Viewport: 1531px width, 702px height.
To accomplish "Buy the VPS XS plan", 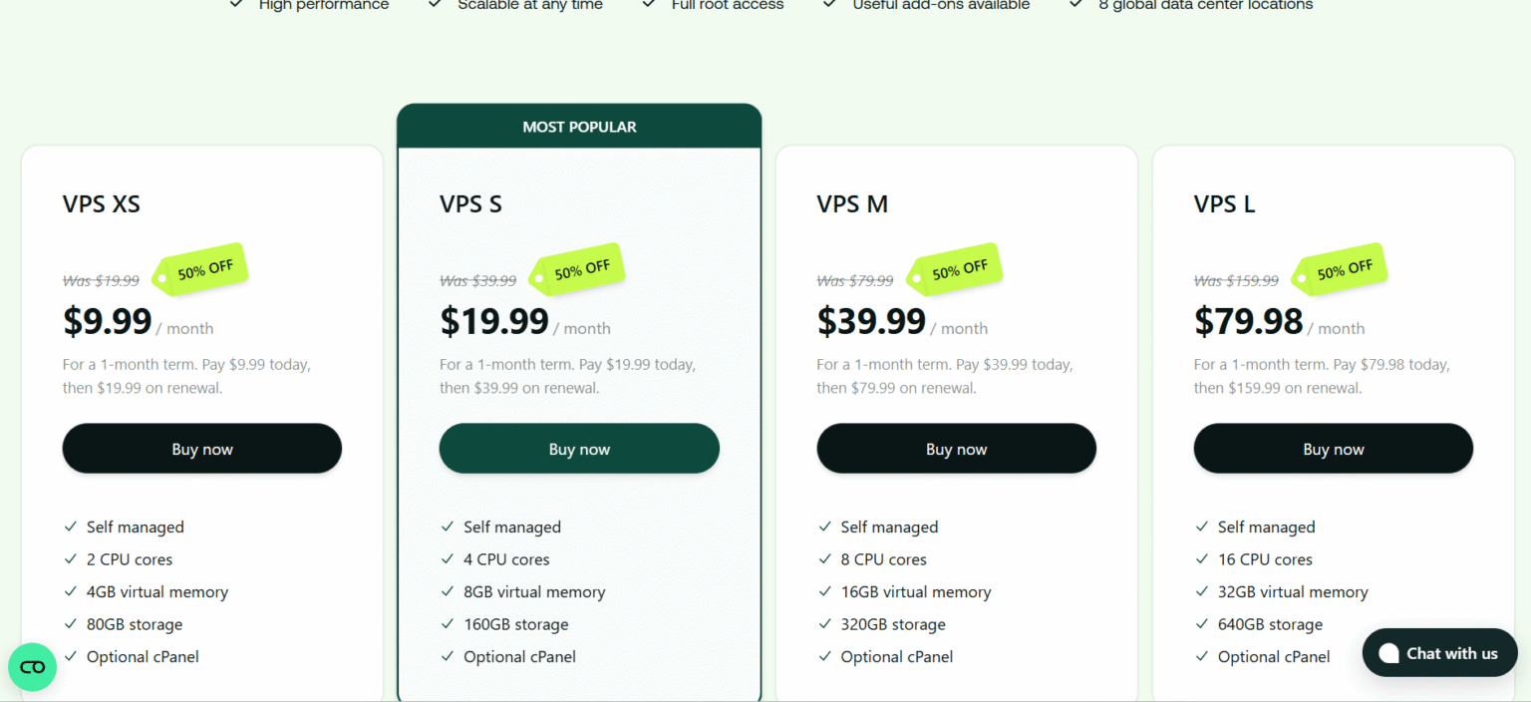I will point(202,449).
